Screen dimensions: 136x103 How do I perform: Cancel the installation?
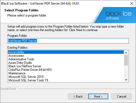pyautogui.click(x=121, y=96)
